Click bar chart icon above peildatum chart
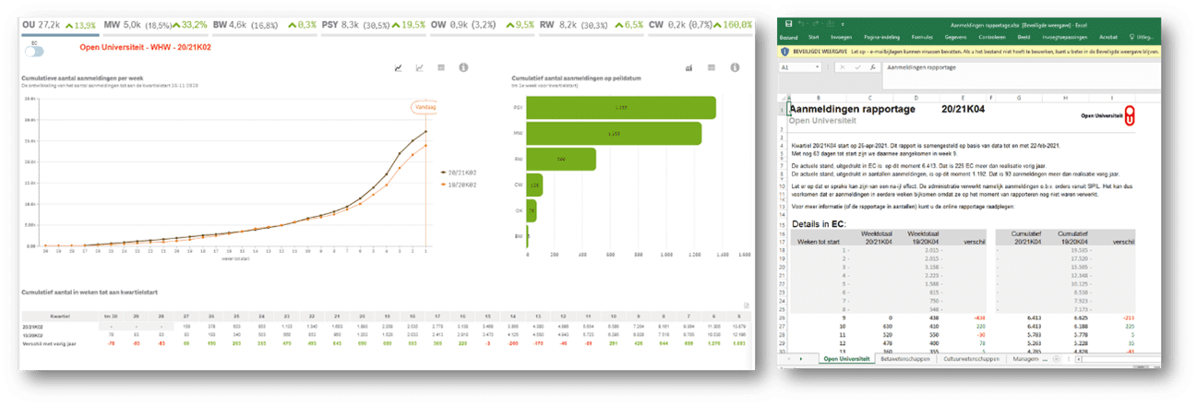The height and width of the screenshot is (406, 1197). [689, 68]
